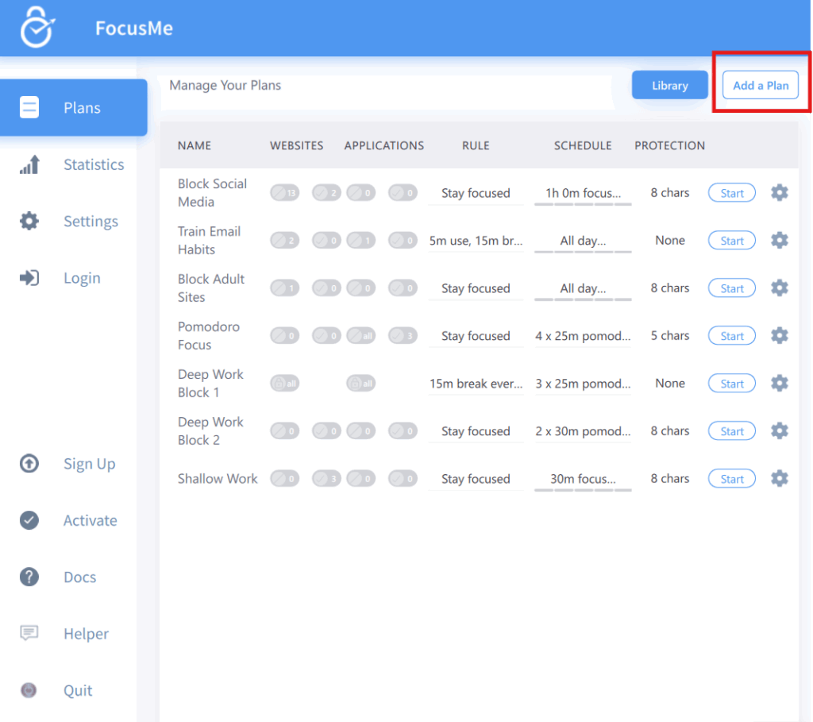
Task: Click schedule bar under Shallow Work 30m focus
Action: [x=583, y=490]
